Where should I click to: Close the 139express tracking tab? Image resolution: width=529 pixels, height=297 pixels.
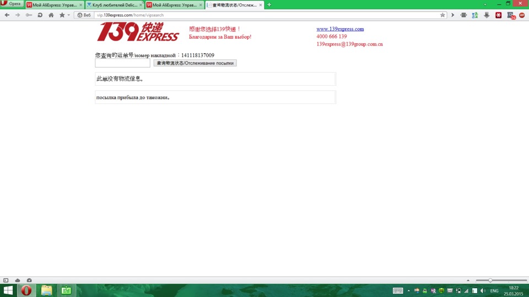coord(261,5)
